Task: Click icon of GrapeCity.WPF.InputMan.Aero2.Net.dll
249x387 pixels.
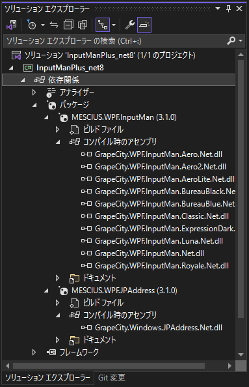Action: pyautogui.click(x=86, y=167)
